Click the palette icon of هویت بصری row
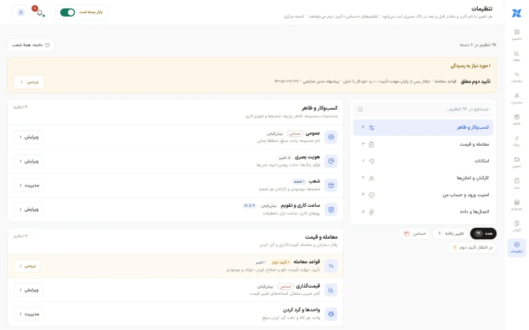This screenshot has width=529, height=330. point(331,161)
